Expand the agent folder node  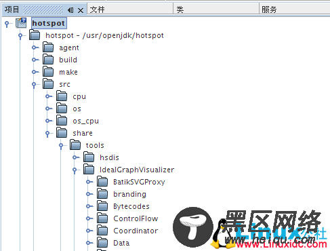tap(35, 47)
